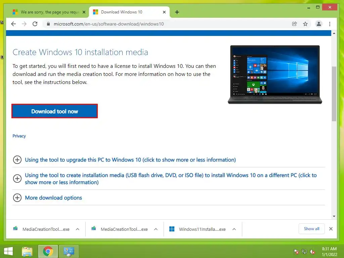The height and width of the screenshot is (258, 344).
Task: Expand 'create installation media' section
Action: [x=171, y=179]
